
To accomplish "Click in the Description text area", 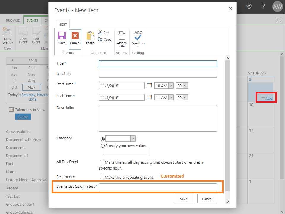I will point(158,118).
